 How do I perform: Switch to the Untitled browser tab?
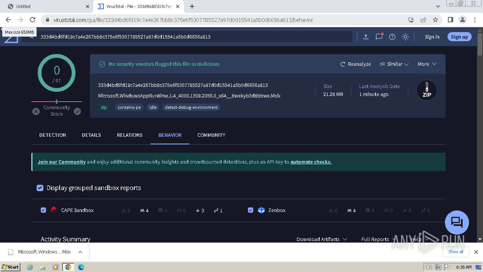coord(47,6)
